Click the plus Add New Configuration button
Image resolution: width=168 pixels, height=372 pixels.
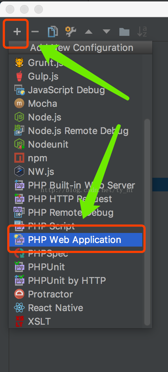17,31
